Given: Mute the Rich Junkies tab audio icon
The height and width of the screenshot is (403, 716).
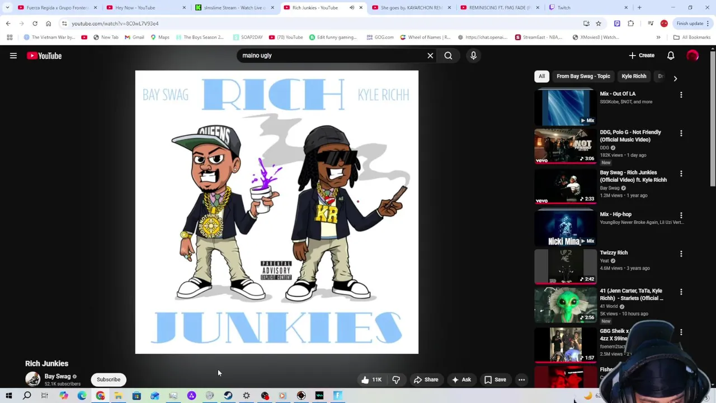Looking at the screenshot, I should coord(352,8).
